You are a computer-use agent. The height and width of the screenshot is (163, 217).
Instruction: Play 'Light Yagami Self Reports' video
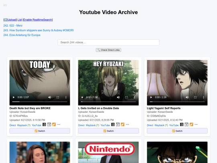point(151,97)
